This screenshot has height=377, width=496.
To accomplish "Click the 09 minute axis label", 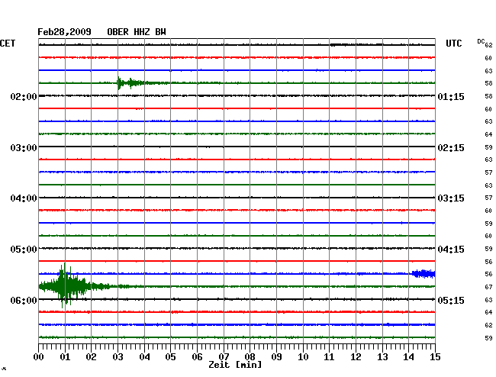I will click(276, 356).
